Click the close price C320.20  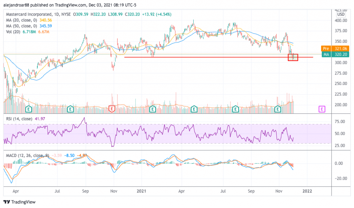click(x=132, y=14)
